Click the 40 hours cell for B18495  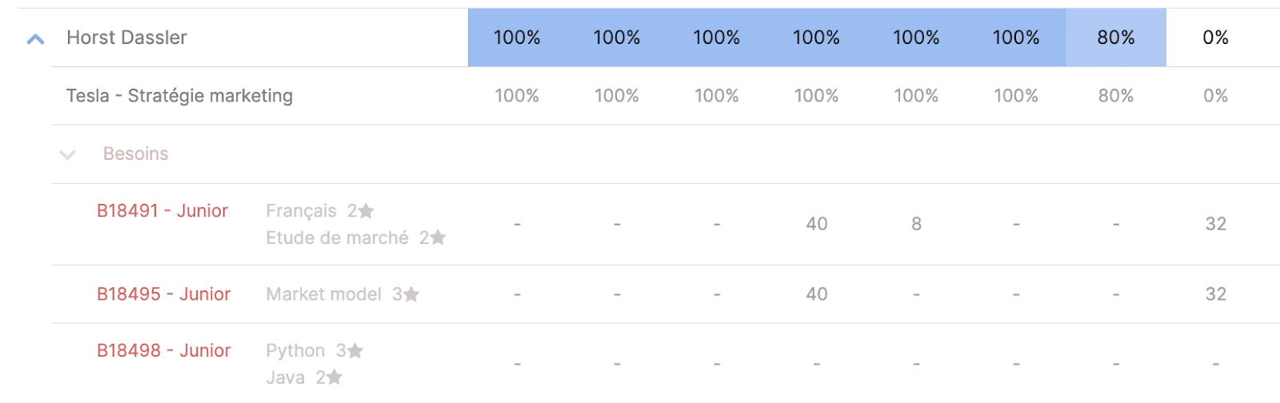(x=817, y=294)
